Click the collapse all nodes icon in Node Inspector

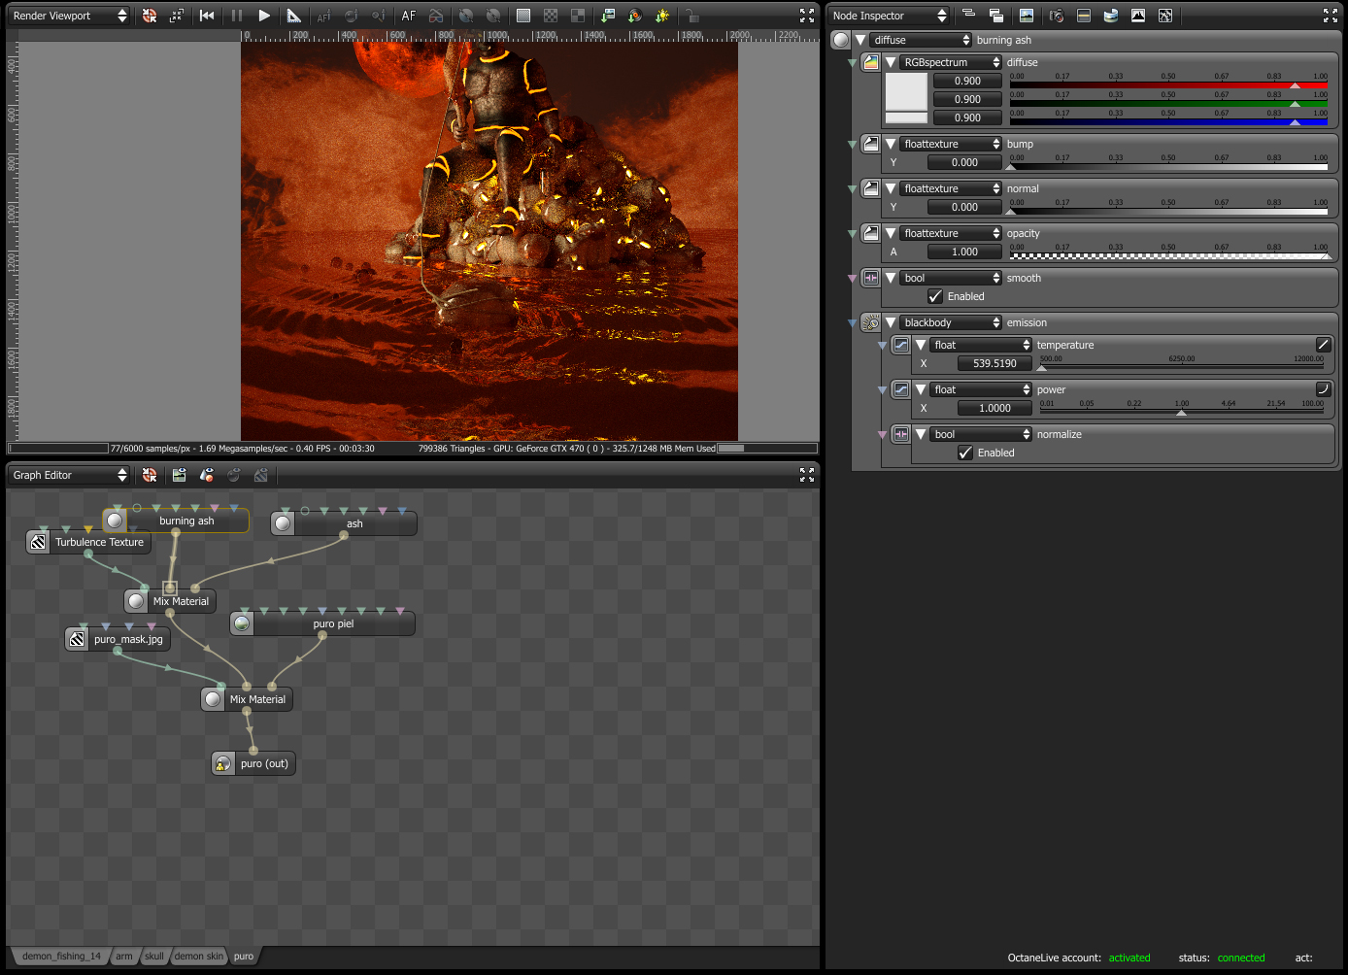click(968, 15)
